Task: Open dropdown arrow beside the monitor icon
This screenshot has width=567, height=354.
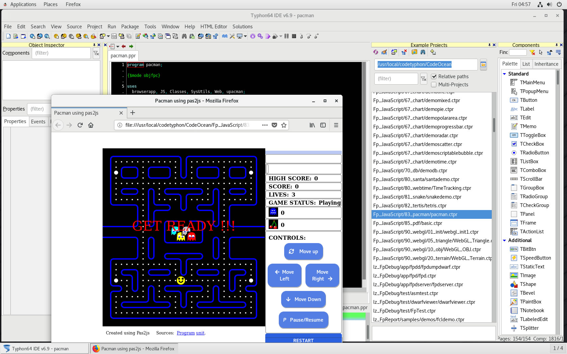Action: pyautogui.click(x=245, y=36)
